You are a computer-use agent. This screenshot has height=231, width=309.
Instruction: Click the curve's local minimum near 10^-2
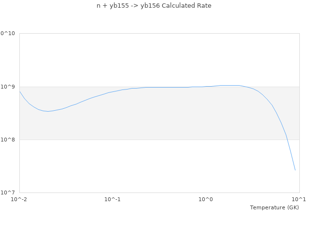(x=47, y=111)
